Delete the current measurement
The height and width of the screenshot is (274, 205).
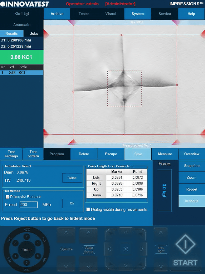[x=84, y=154]
